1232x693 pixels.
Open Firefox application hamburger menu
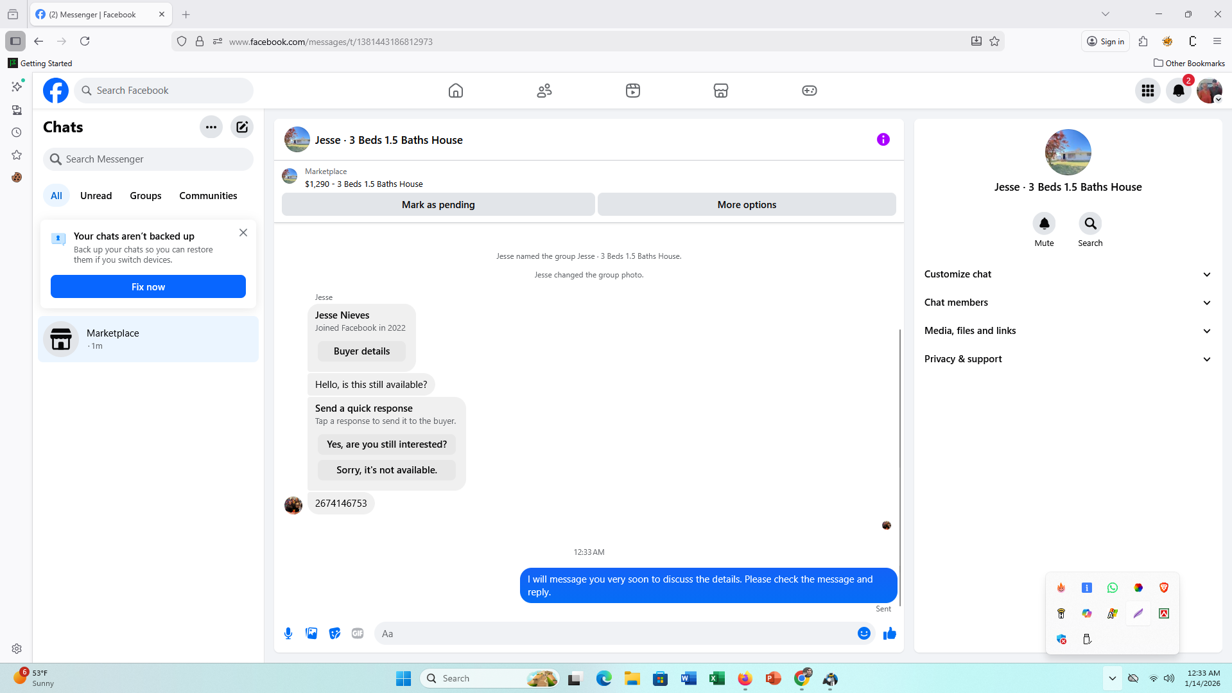click(x=1217, y=41)
